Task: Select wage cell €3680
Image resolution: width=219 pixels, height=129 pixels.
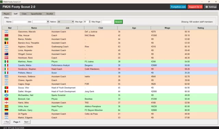Action: [x=154, y=65]
